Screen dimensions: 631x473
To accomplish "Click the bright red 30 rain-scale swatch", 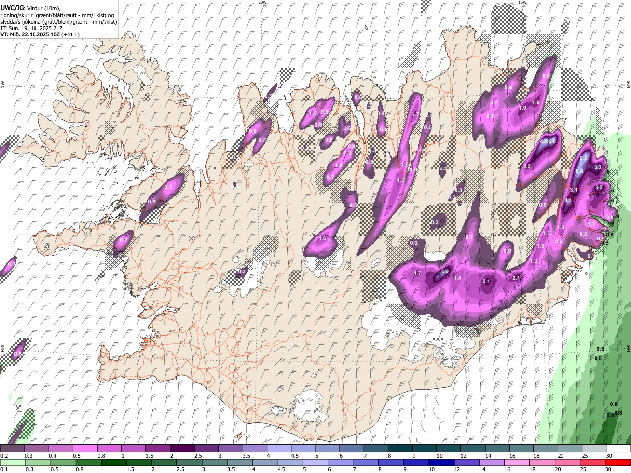I will (618, 463).
